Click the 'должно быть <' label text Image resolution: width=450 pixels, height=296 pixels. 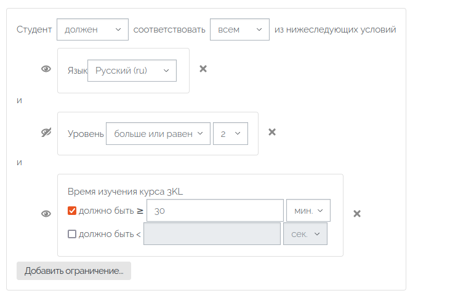coord(110,235)
